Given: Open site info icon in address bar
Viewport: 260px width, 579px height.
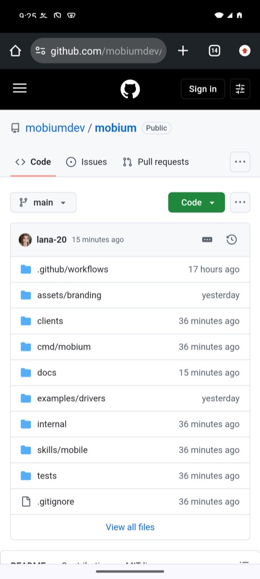Looking at the screenshot, I should click(x=40, y=51).
